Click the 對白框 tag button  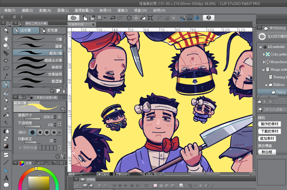pos(267,152)
